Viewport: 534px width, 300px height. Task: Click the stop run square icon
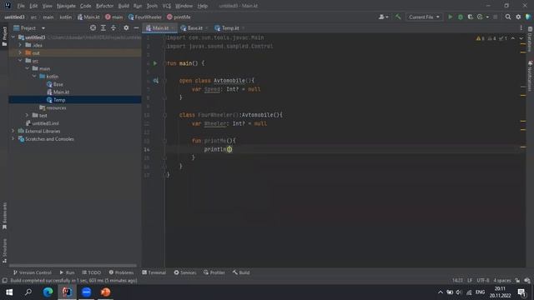pyautogui.click(x=495, y=17)
